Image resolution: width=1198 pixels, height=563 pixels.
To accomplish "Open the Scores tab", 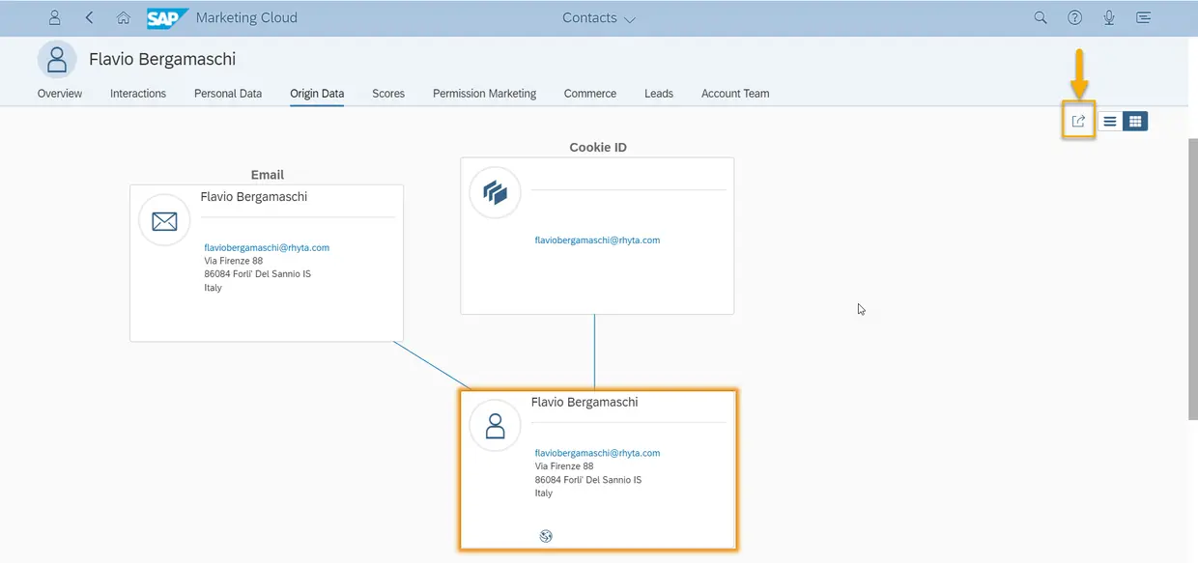I will click(x=388, y=94).
